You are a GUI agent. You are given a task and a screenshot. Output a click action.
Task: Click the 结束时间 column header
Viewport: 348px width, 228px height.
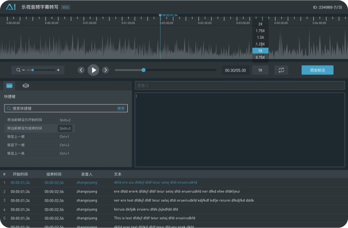(54, 174)
